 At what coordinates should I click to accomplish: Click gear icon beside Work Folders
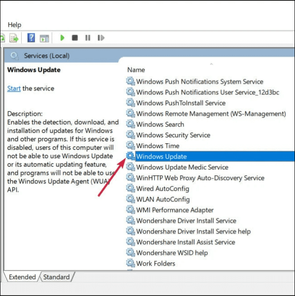(x=131, y=263)
